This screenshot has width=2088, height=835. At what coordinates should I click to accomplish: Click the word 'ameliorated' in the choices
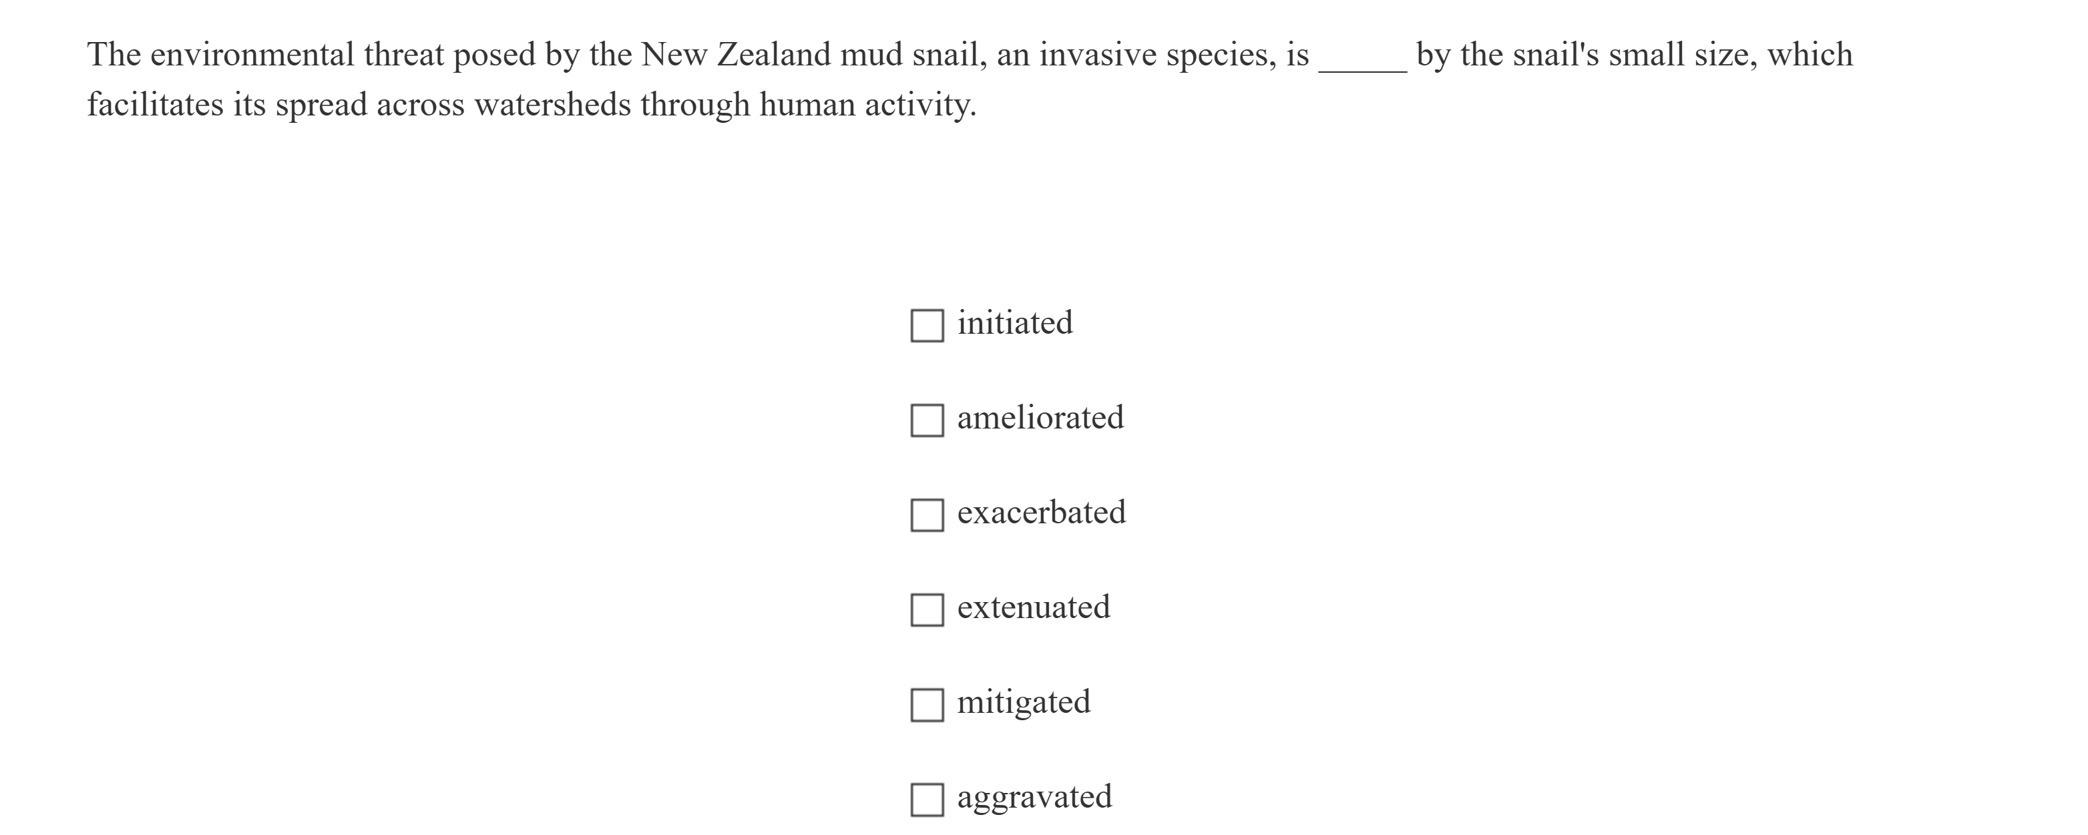(1040, 418)
